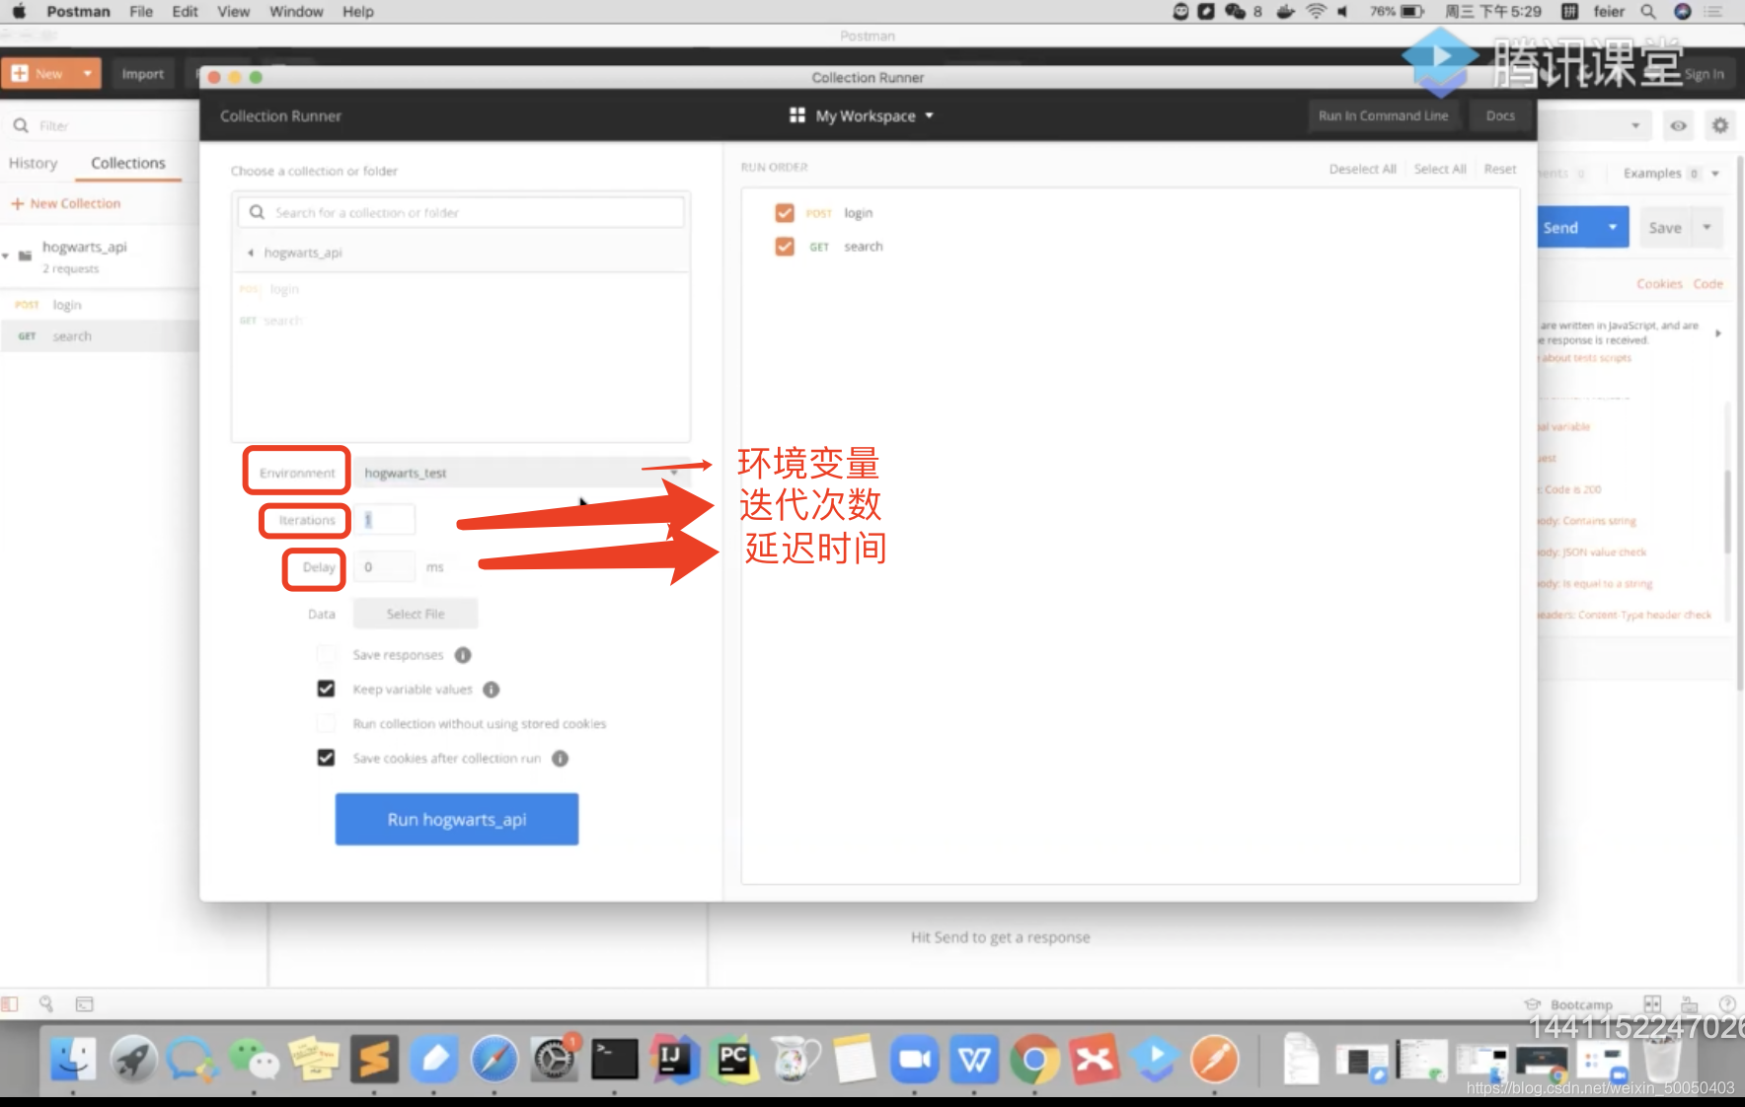This screenshot has width=1745, height=1107.
Task: Open the Examples dropdown
Action: pos(1671,173)
